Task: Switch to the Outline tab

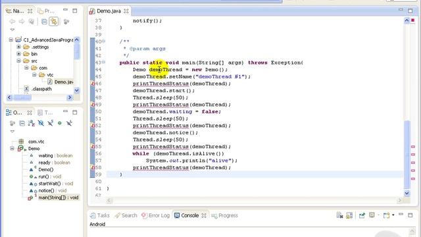Action: point(18,113)
